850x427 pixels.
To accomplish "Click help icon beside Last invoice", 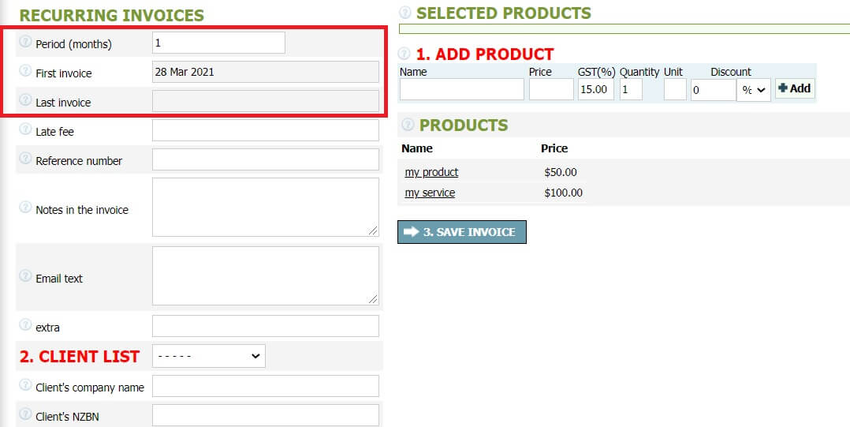I will [25, 99].
